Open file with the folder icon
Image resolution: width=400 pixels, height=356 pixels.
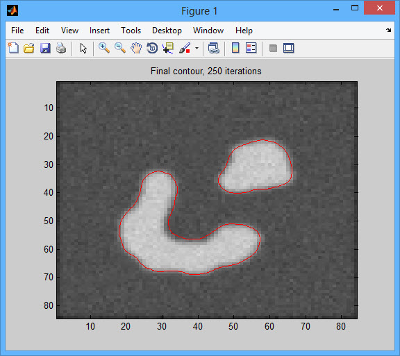[x=29, y=48]
